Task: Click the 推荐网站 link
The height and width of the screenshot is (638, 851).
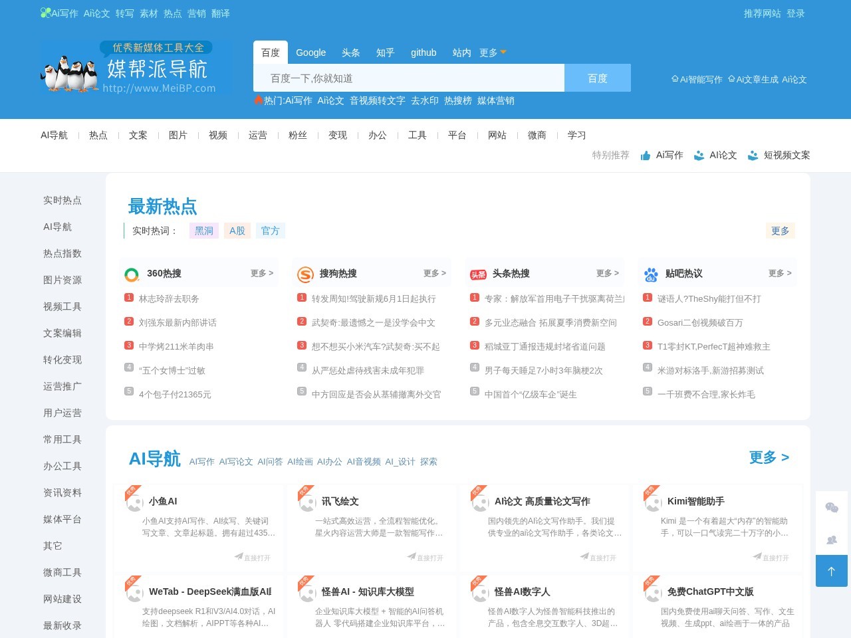Action: click(763, 13)
